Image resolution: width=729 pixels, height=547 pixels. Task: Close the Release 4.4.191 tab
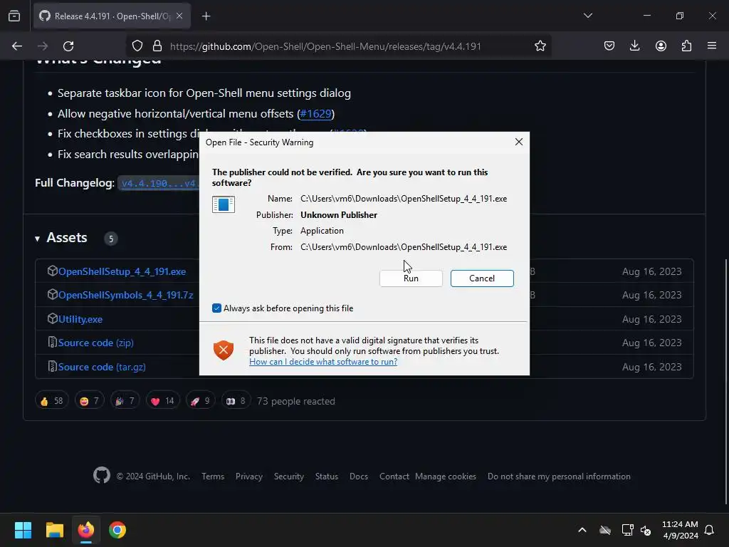[x=179, y=16]
